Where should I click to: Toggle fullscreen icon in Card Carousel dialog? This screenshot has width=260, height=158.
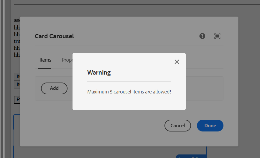pos(217,36)
